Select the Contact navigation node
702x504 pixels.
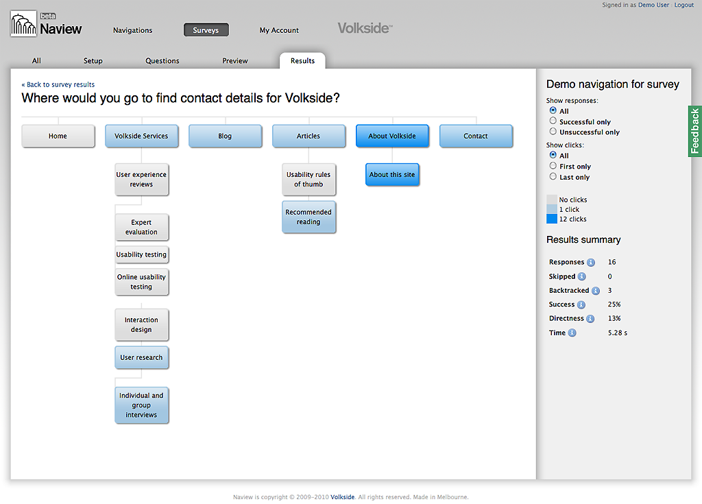click(476, 136)
